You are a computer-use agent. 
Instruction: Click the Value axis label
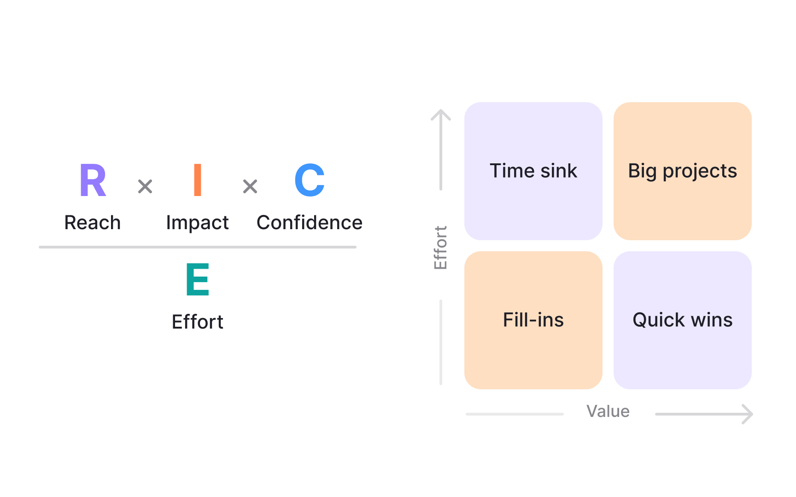point(608,411)
